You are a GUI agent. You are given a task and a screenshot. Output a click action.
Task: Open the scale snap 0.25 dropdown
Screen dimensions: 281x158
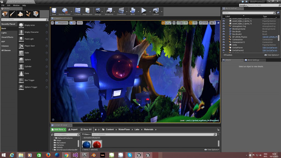[x=205, y=23]
